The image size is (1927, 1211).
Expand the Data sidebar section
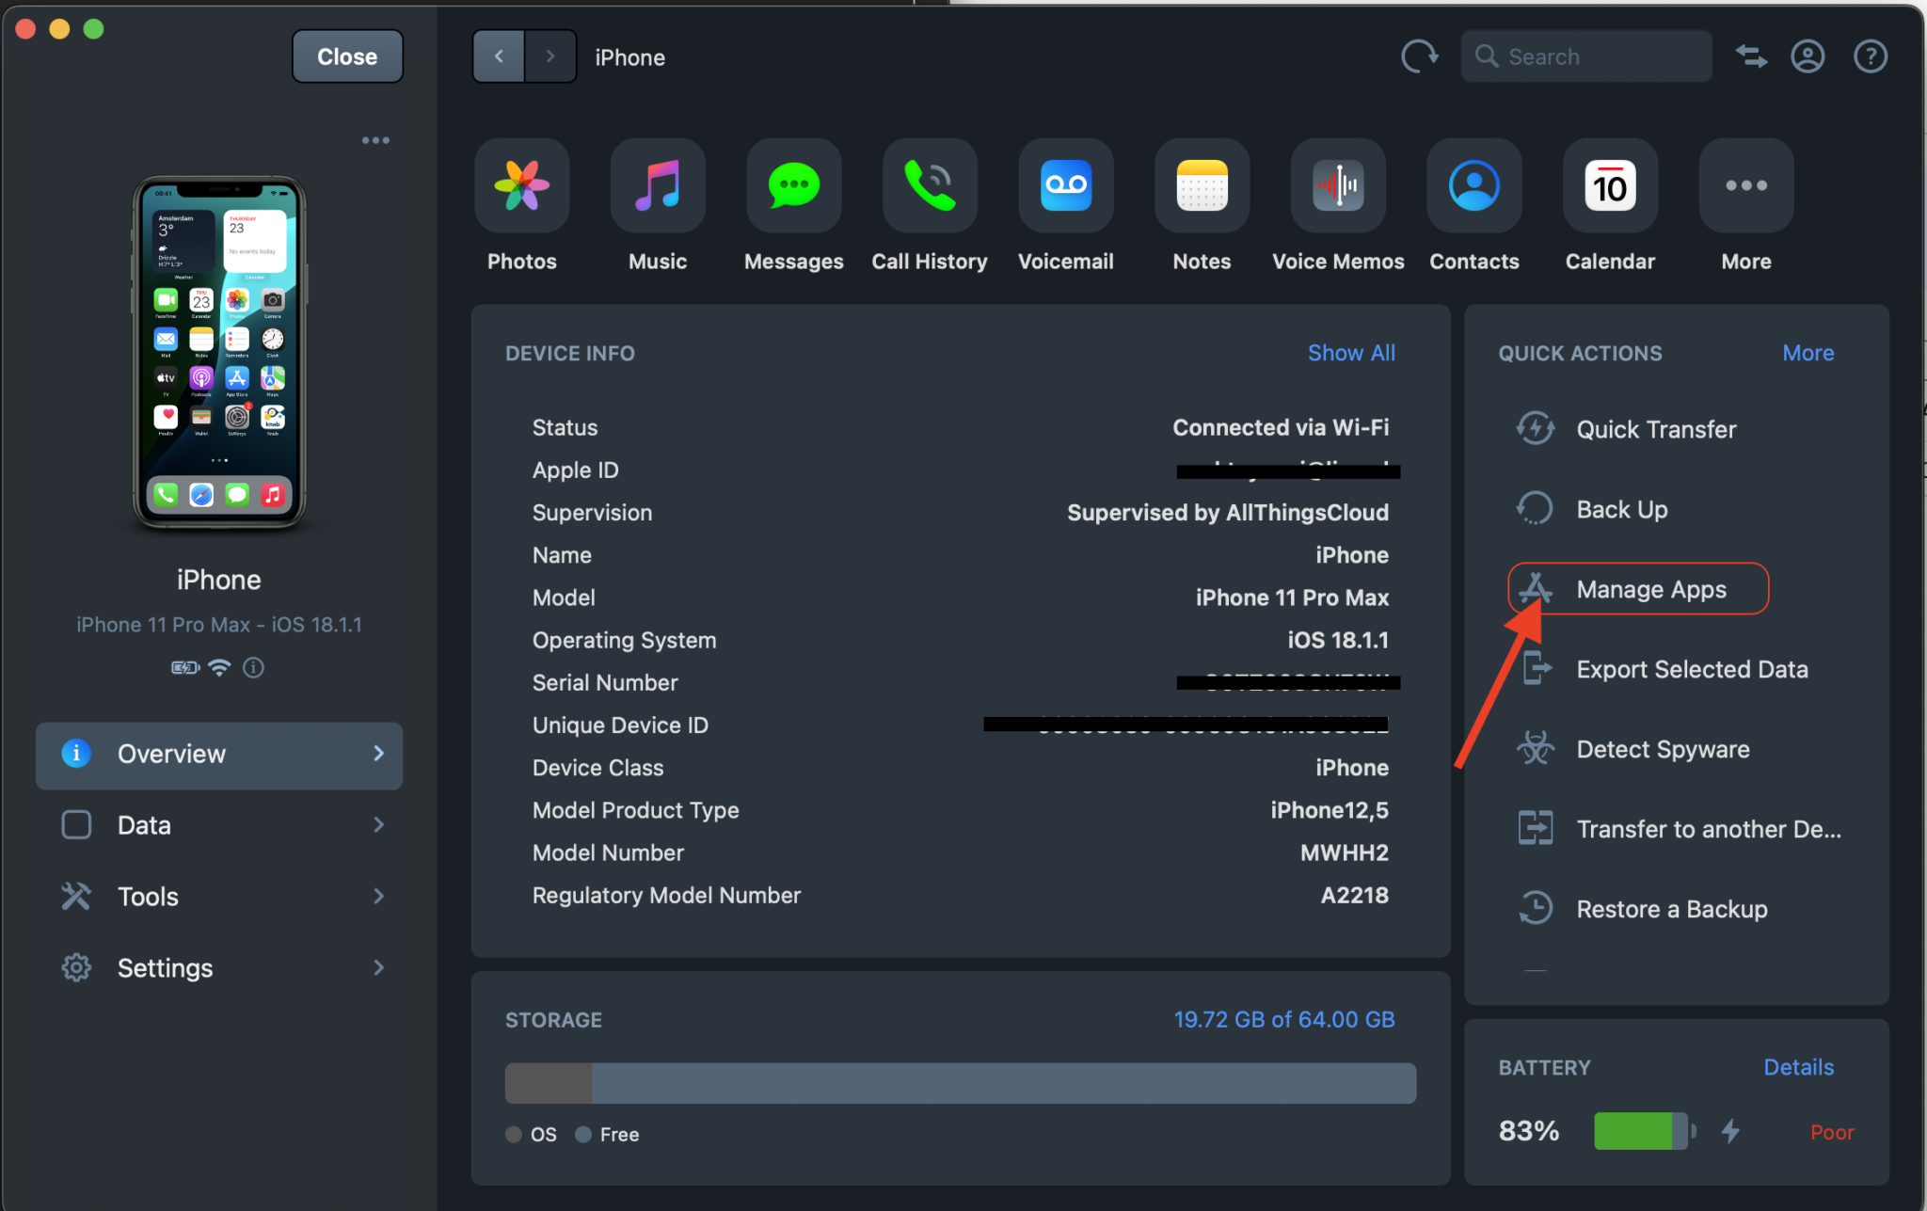pos(219,825)
